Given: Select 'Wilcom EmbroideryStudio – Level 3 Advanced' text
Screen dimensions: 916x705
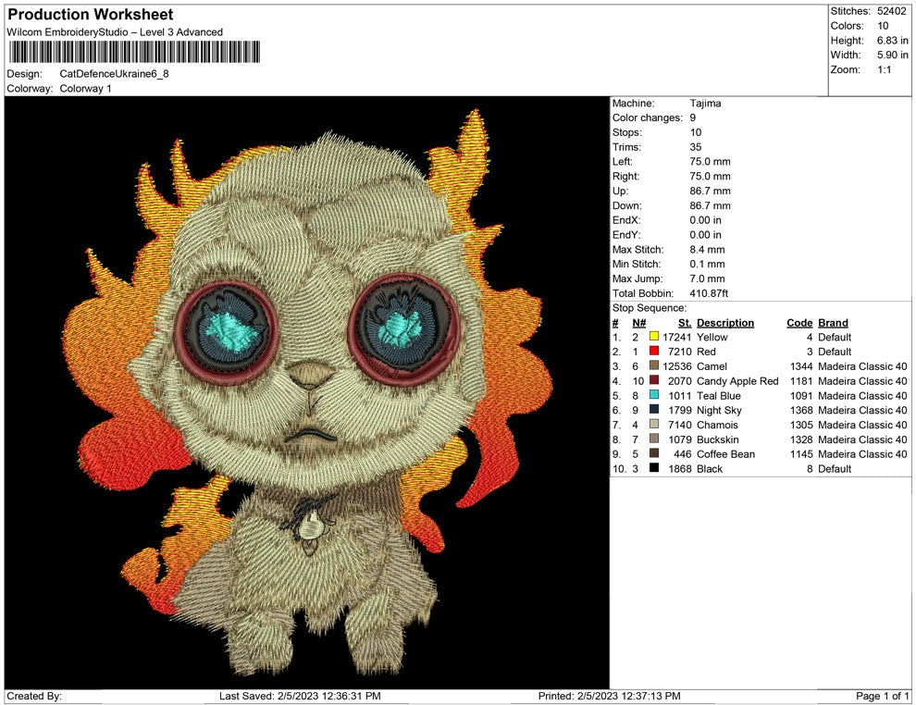Looking at the screenshot, I should click(115, 32).
